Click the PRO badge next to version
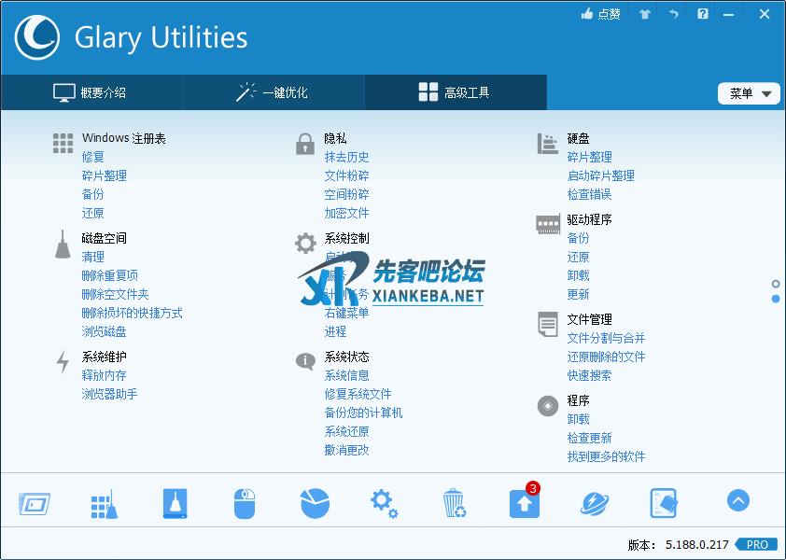Viewport: 786px width, 560px height. coord(757,544)
